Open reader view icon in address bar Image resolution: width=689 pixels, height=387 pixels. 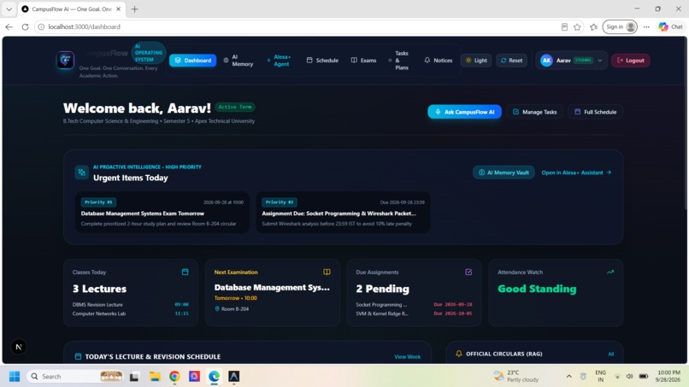point(565,26)
